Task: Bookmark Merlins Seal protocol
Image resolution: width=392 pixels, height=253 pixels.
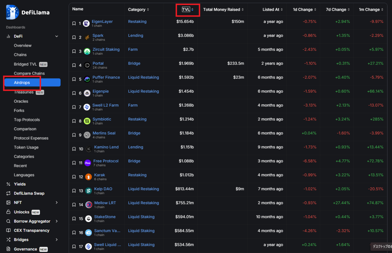Action: 74,135
